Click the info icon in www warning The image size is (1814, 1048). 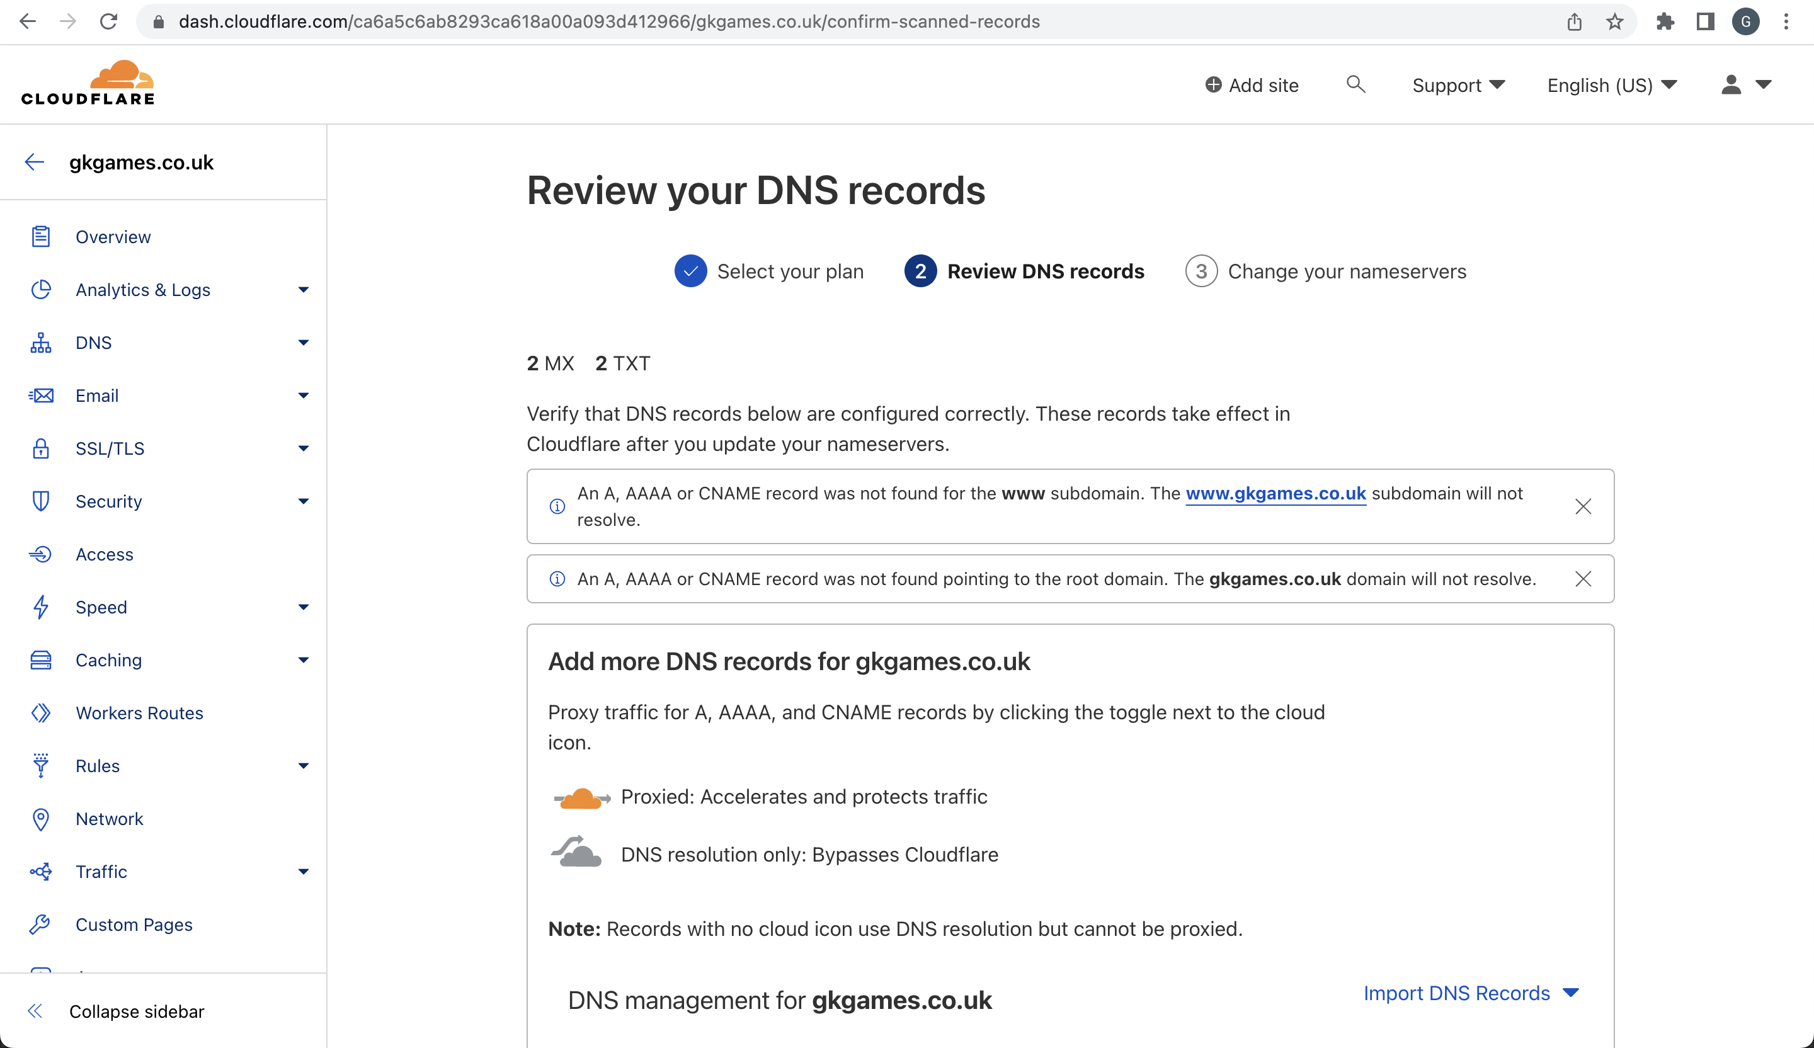click(557, 506)
